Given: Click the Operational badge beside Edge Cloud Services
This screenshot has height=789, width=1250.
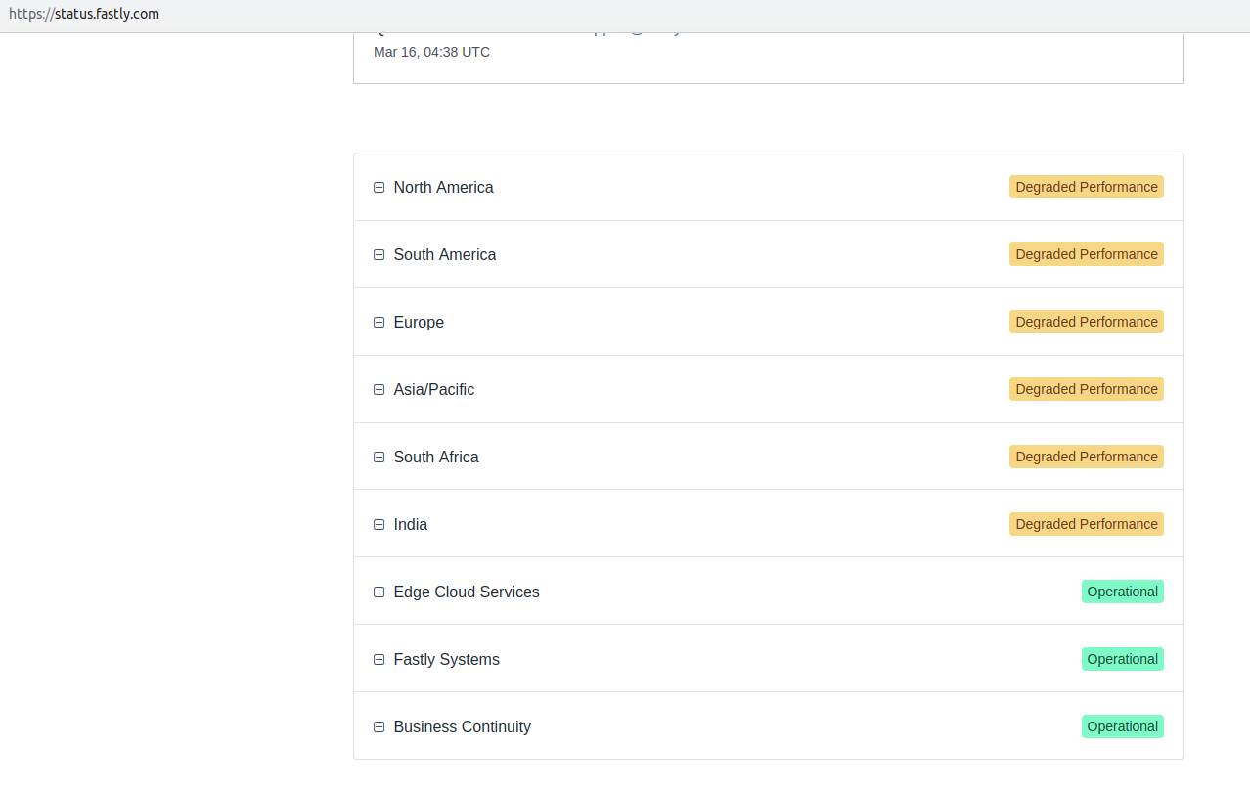Looking at the screenshot, I should 1122,592.
